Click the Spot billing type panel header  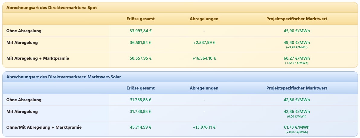[x=180, y=8]
